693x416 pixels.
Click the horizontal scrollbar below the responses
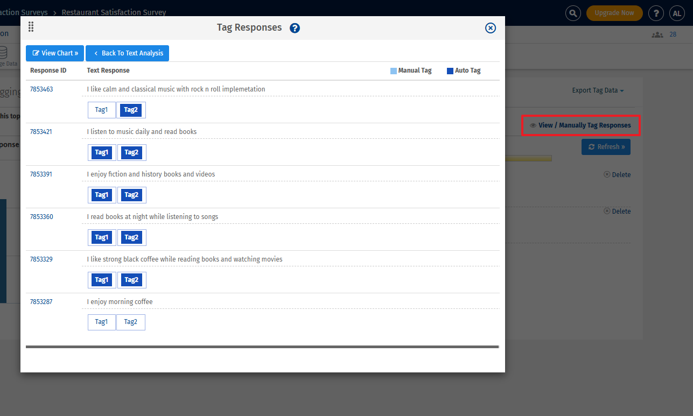[x=262, y=347]
